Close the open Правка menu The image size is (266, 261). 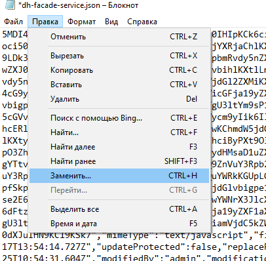coord(45,22)
